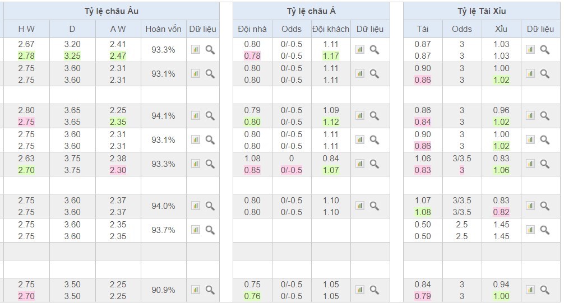Click chart icon in Tài Xỉu row with Tài 1.06
The width and height of the screenshot is (564, 303).
pos(530,164)
